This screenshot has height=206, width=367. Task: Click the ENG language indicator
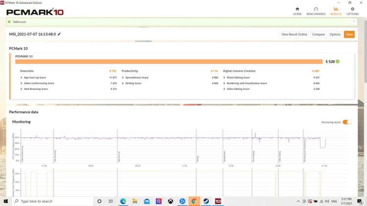334,201
